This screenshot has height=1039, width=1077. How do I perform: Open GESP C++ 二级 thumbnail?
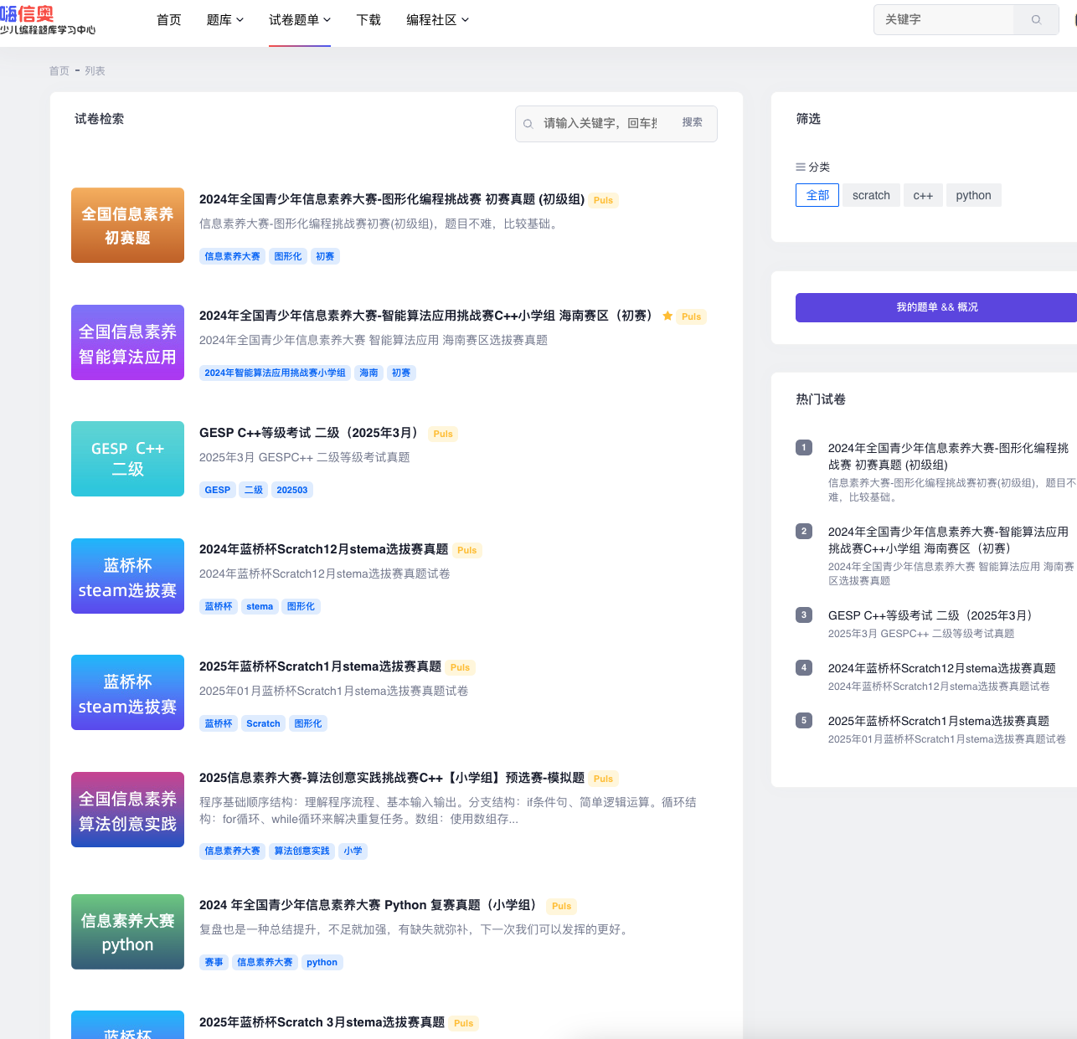pyautogui.click(x=127, y=459)
